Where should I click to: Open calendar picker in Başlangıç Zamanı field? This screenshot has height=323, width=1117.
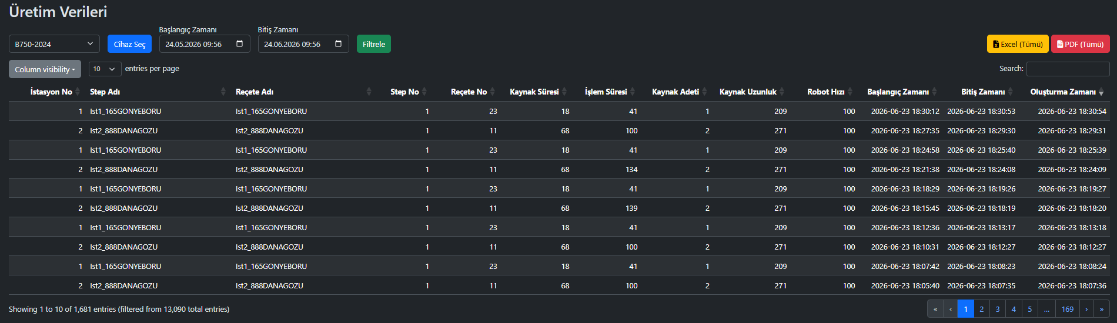(x=239, y=44)
